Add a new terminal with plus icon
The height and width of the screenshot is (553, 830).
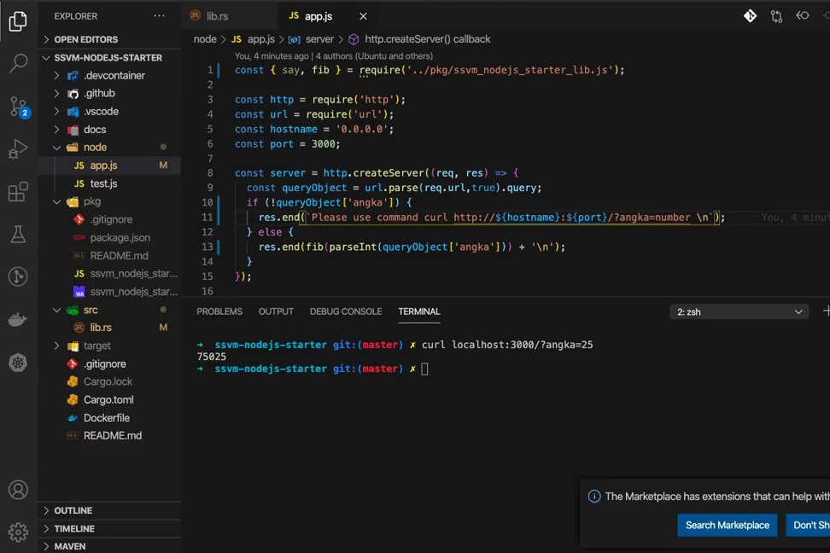pyautogui.click(x=826, y=311)
